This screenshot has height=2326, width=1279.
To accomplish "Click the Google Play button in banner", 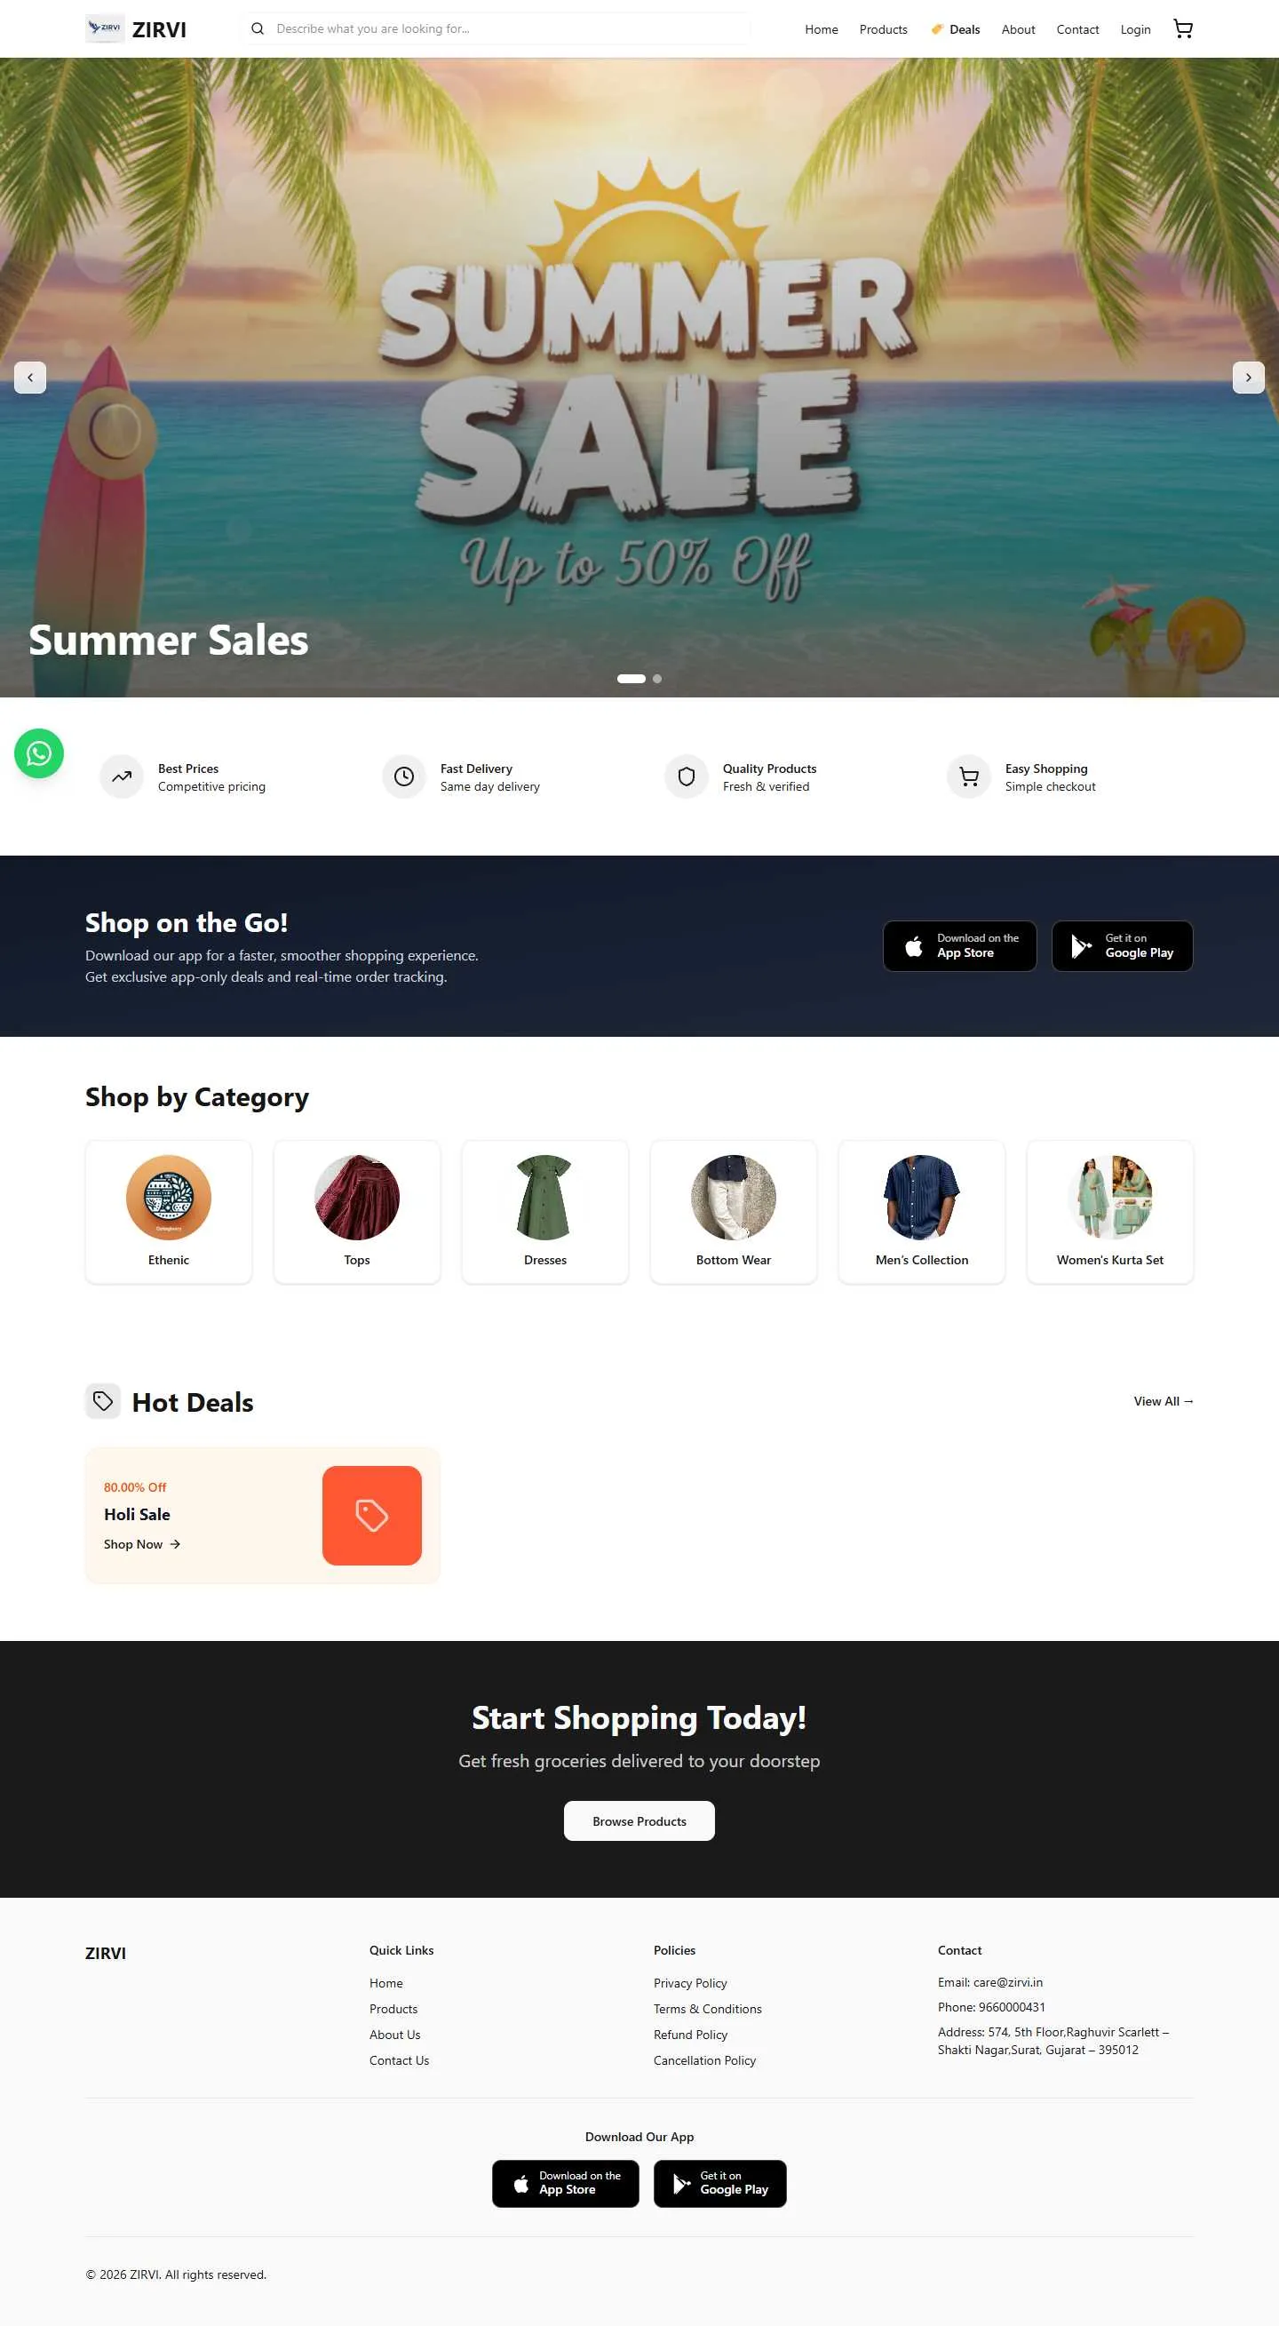I will (x=1122, y=946).
